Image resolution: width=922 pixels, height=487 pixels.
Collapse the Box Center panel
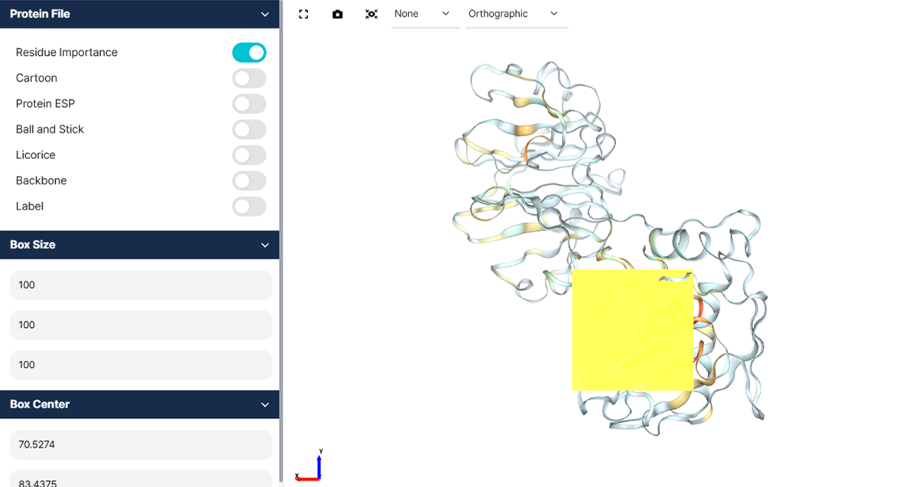(x=265, y=404)
